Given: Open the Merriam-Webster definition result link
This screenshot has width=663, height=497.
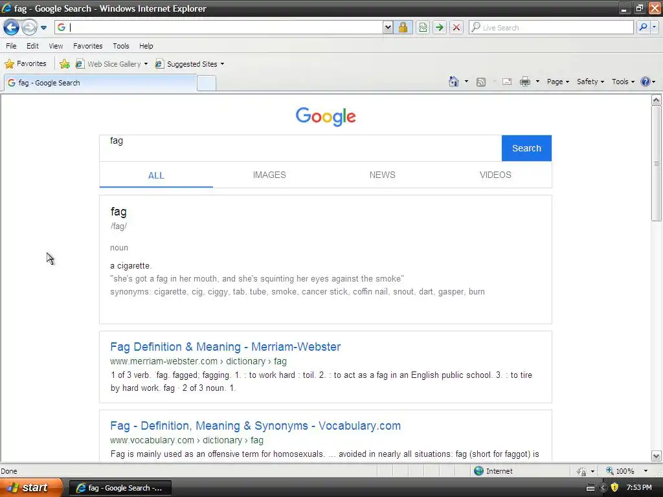Looking at the screenshot, I should (225, 347).
